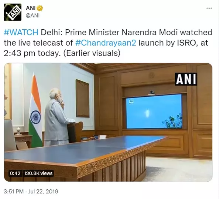220x199 pixels.
Task: Click the TV screen in the video
Action: click(154, 112)
